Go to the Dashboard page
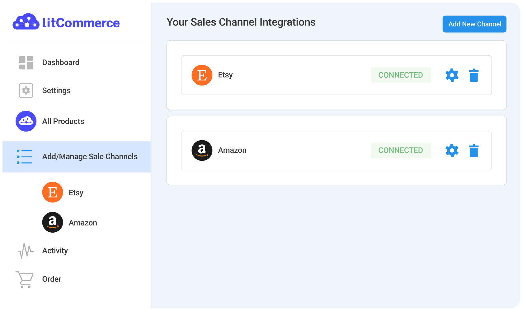Image resolution: width=523 pixels, height=311 pixels. point(61,63)
